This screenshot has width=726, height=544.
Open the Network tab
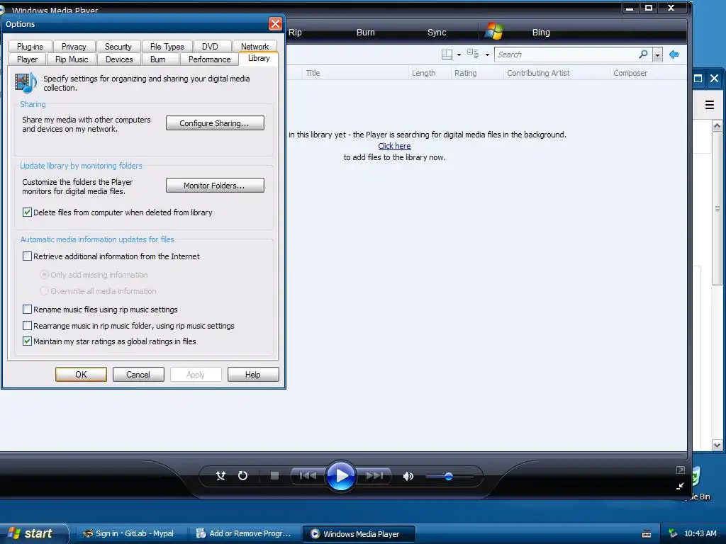pos(255,46)
